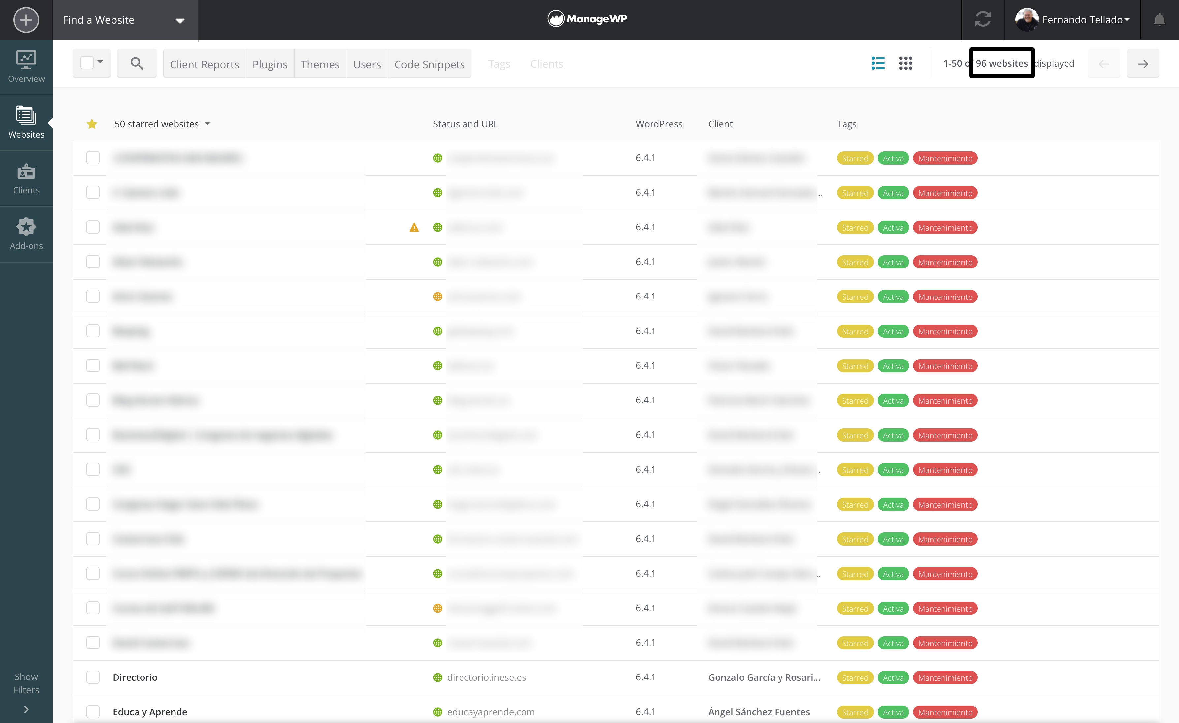Screen dimensions: 1179x723
Task: Switch to list view layout
Action: [877, 63]
